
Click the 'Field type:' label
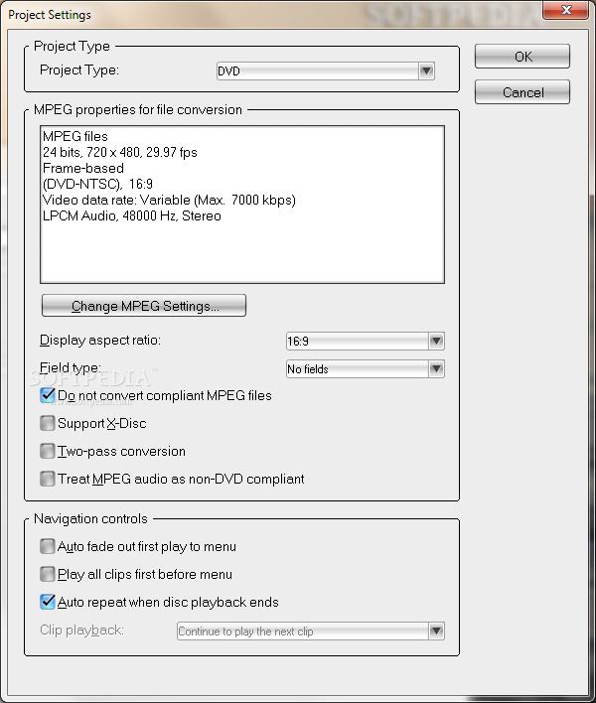click(x=71, y=368)
